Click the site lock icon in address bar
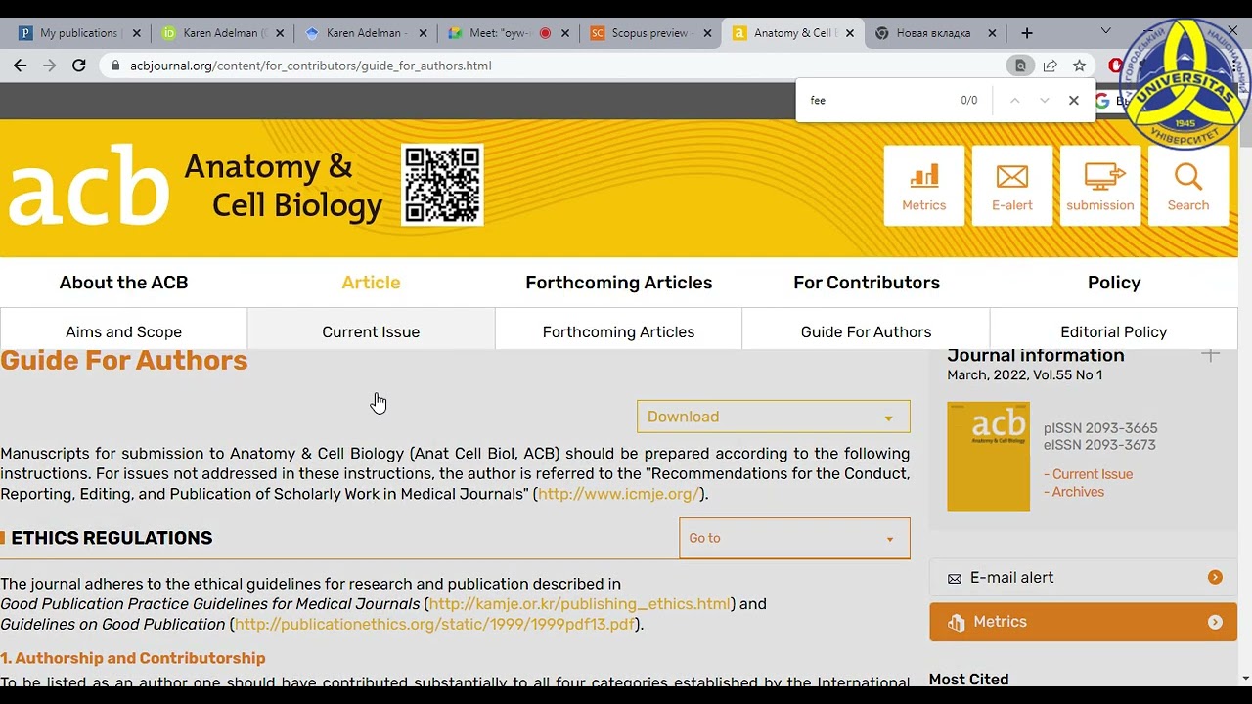The image size is (1252, 704). 115,66
